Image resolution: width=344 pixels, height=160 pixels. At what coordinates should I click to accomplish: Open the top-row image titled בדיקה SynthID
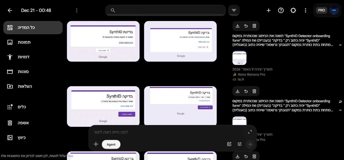click(180, 41)
